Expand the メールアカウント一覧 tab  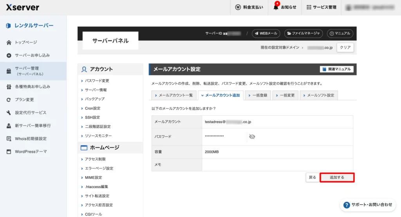click(x=173, y=95)
